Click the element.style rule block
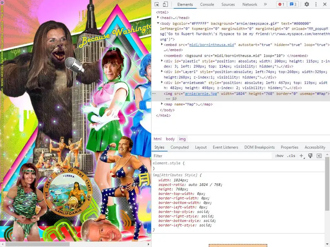330x247 pixels. pyautogui.click(x=238, y=166)
